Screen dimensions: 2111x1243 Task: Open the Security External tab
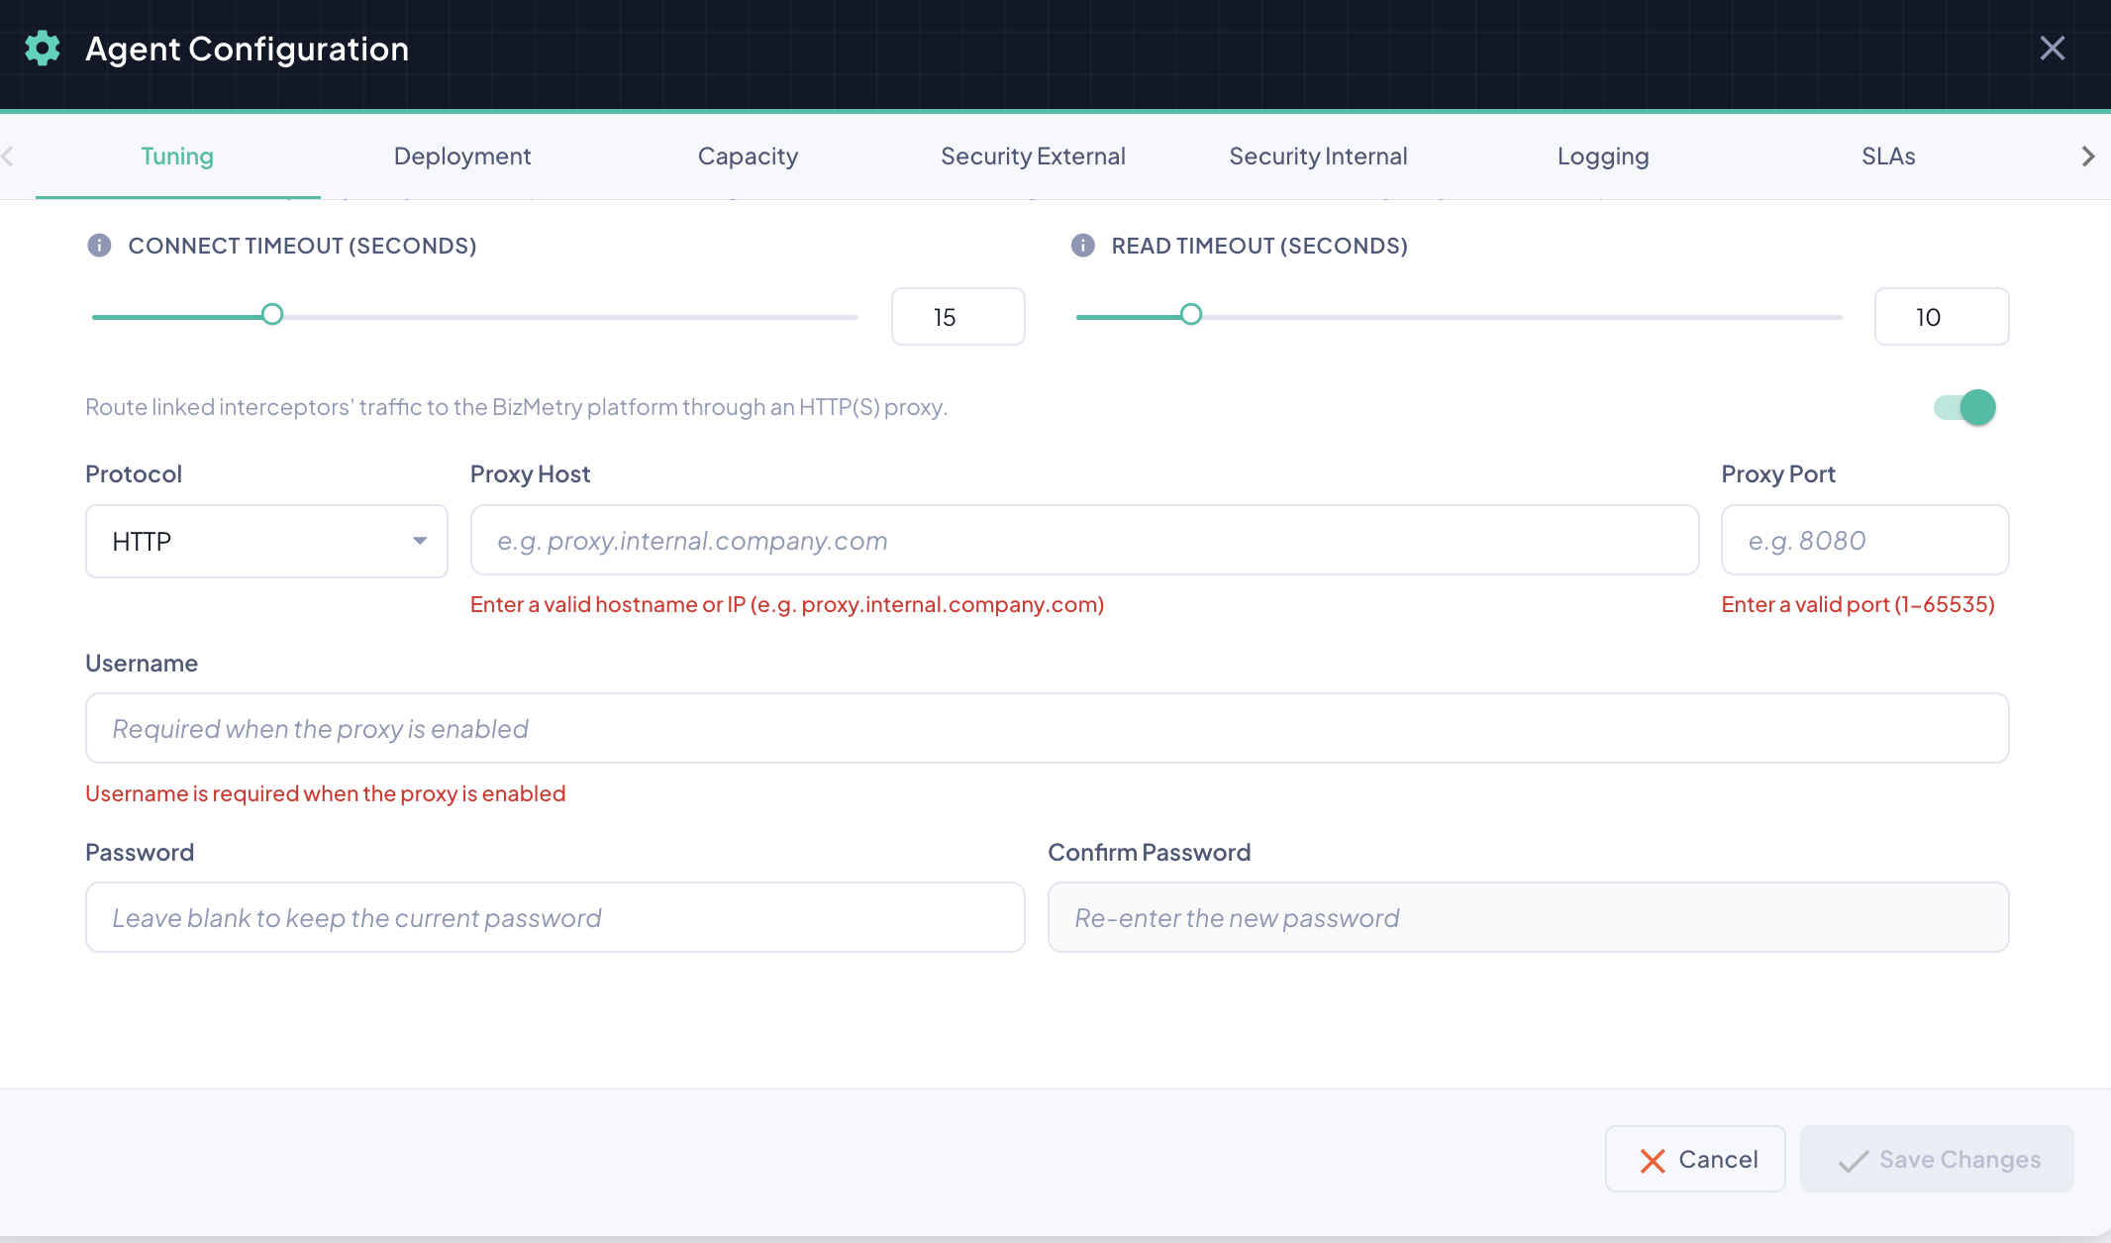click(x=1033, y=156)
